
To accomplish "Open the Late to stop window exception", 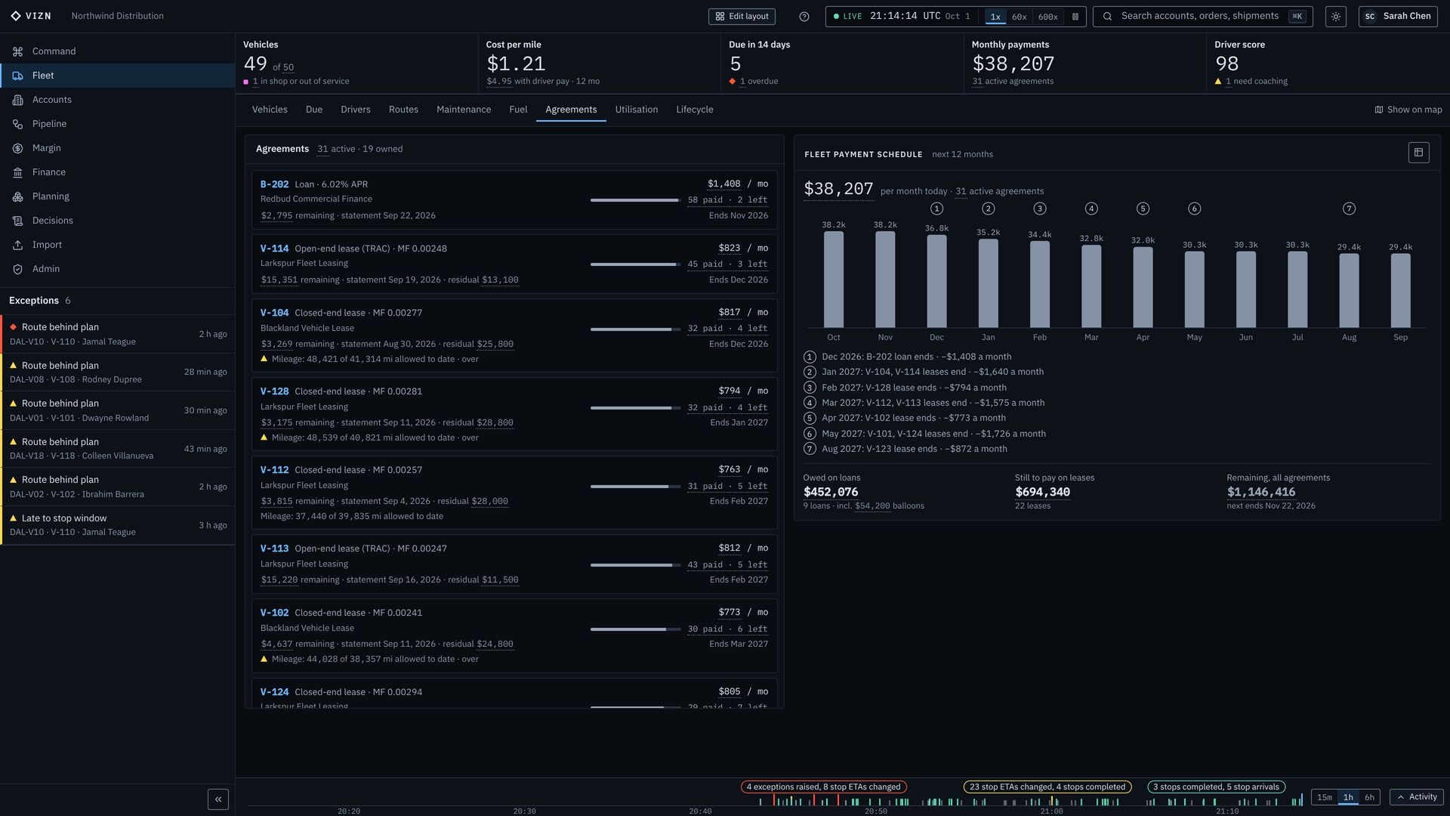I will (118, 525).
